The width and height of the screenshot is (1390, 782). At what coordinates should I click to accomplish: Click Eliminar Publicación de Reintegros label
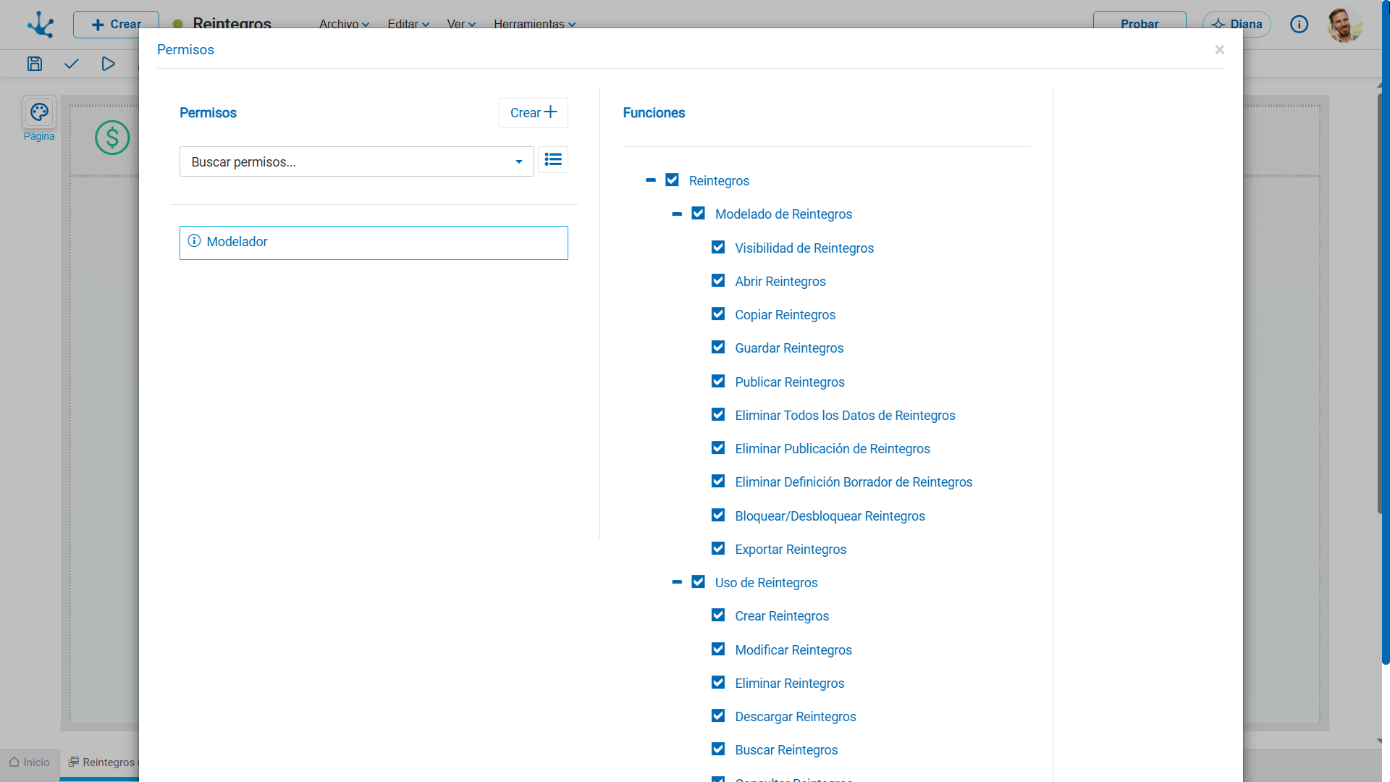click(x=833, y=448)
